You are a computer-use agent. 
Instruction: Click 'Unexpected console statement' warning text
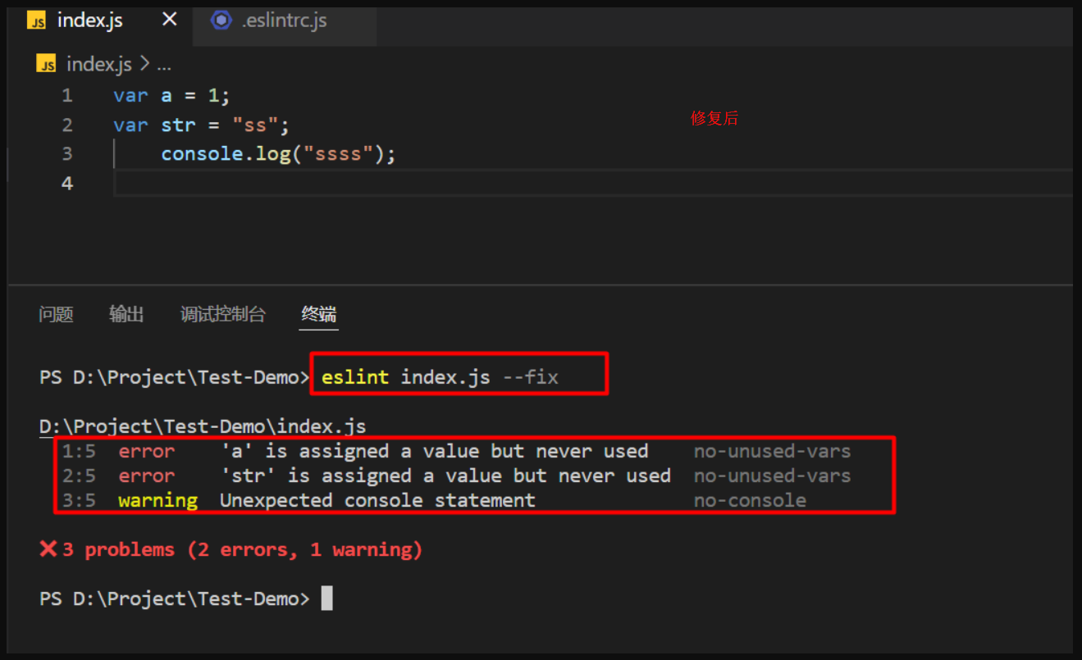coord(377,500)
